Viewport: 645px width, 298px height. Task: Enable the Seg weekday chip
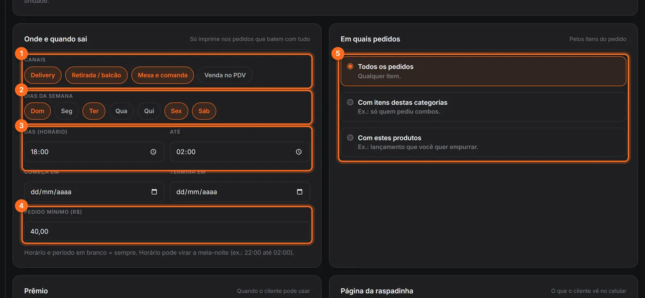[x=67, y=111]
